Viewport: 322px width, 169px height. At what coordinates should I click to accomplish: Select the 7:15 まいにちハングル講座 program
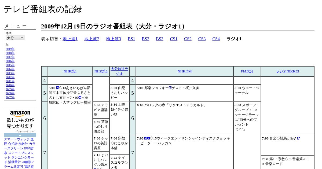101,160
